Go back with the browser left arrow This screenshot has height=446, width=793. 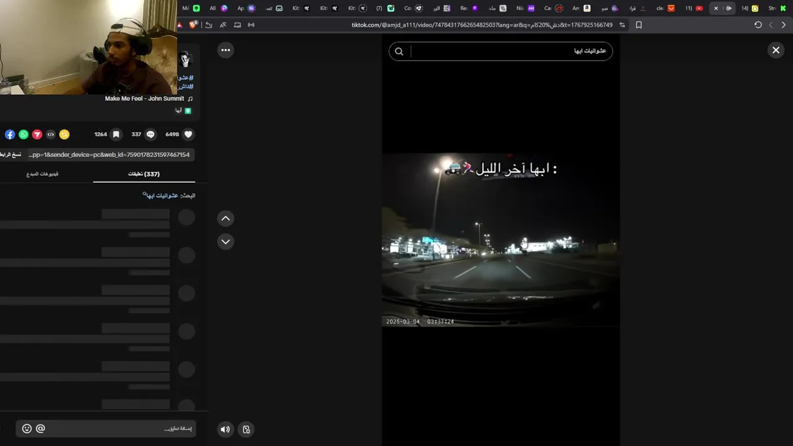point(771,25)
